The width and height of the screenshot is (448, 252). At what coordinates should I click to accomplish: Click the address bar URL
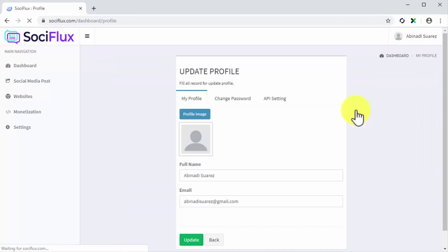click(83, 21)
